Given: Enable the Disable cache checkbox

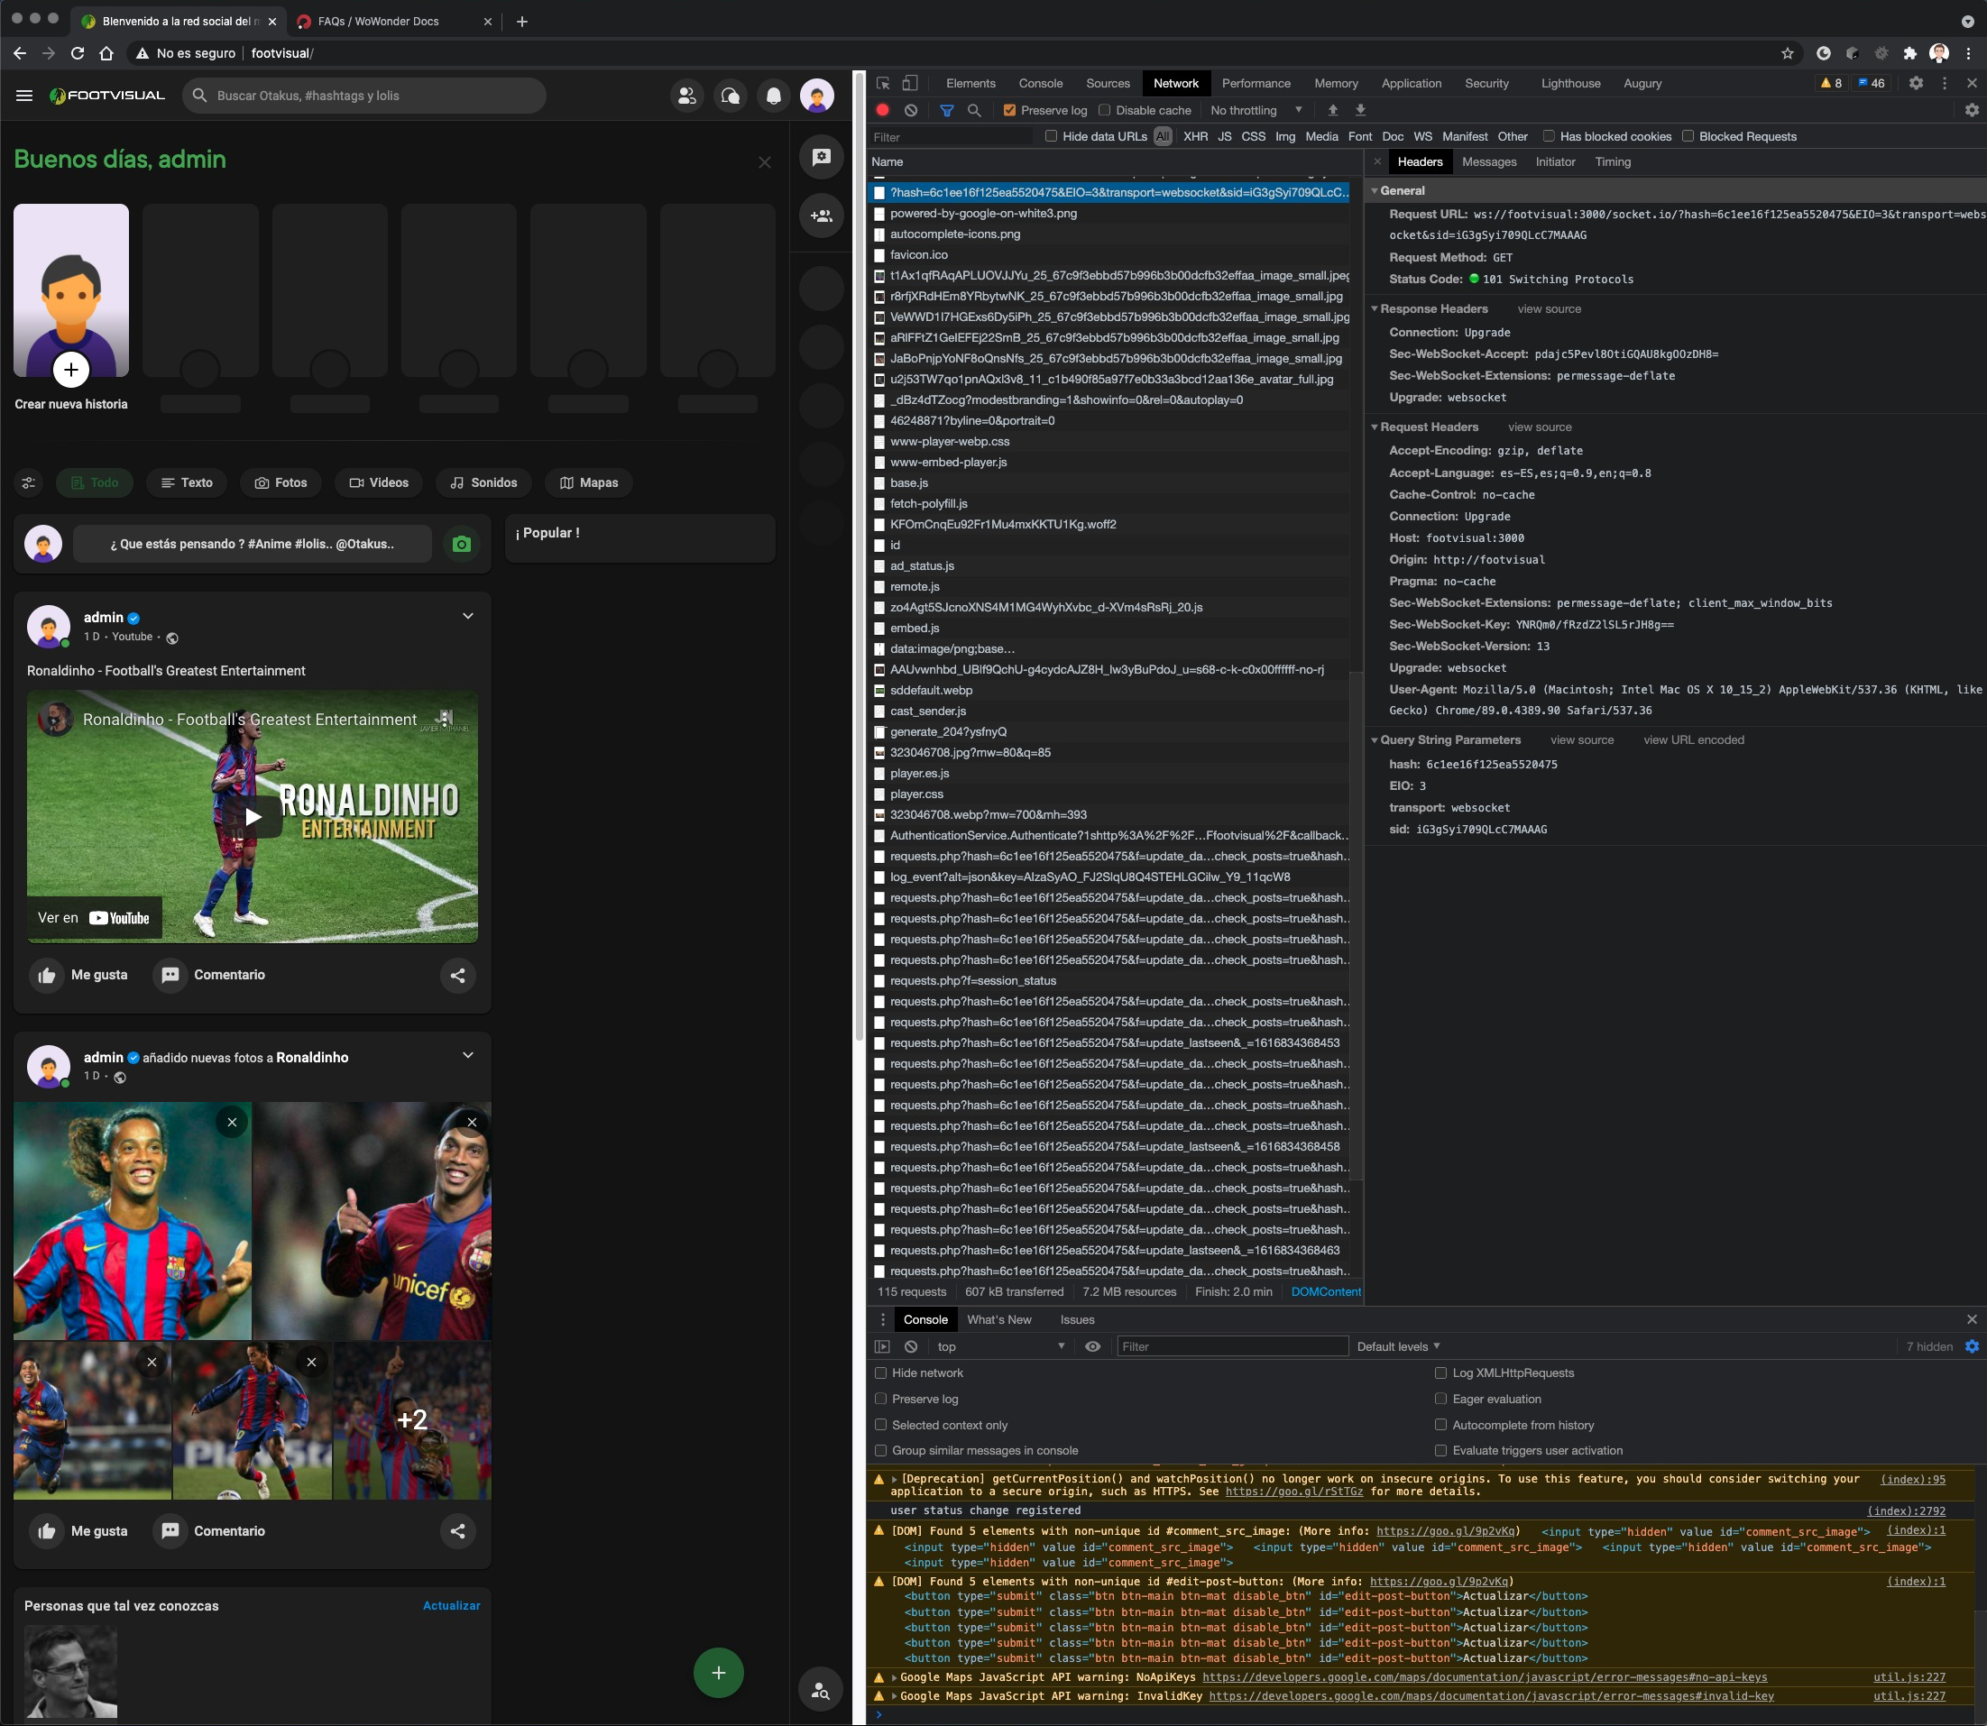Looking at the screenshot, I should (1105, 111).
